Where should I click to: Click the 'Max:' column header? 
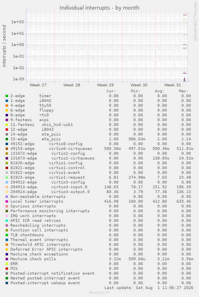[183, 91]
